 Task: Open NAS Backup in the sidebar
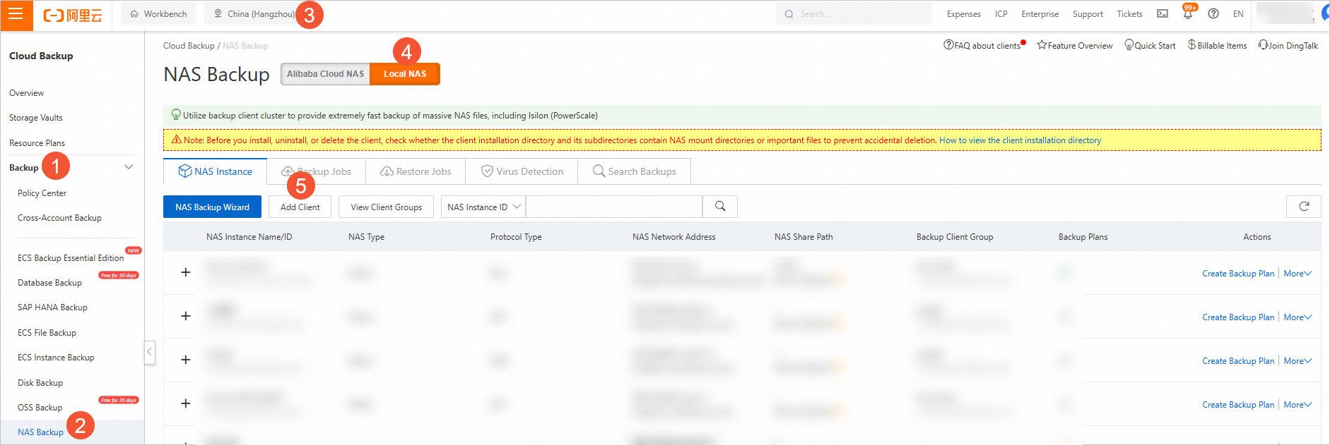click(x=40, y=432)
